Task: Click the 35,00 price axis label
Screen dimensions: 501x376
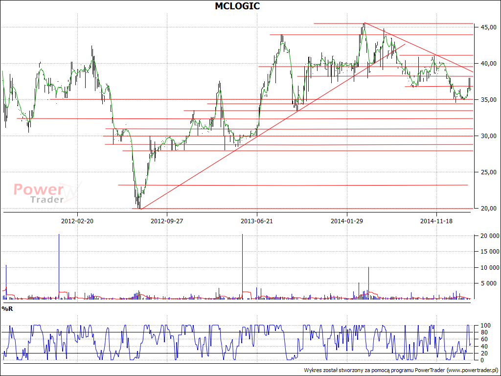Action: pyautogui.click(x=489, y=100)
